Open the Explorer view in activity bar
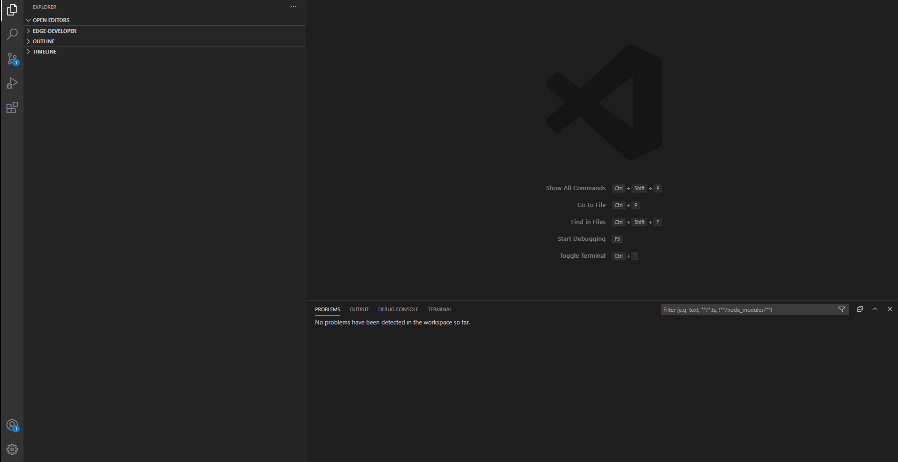 tap(12, 10)
